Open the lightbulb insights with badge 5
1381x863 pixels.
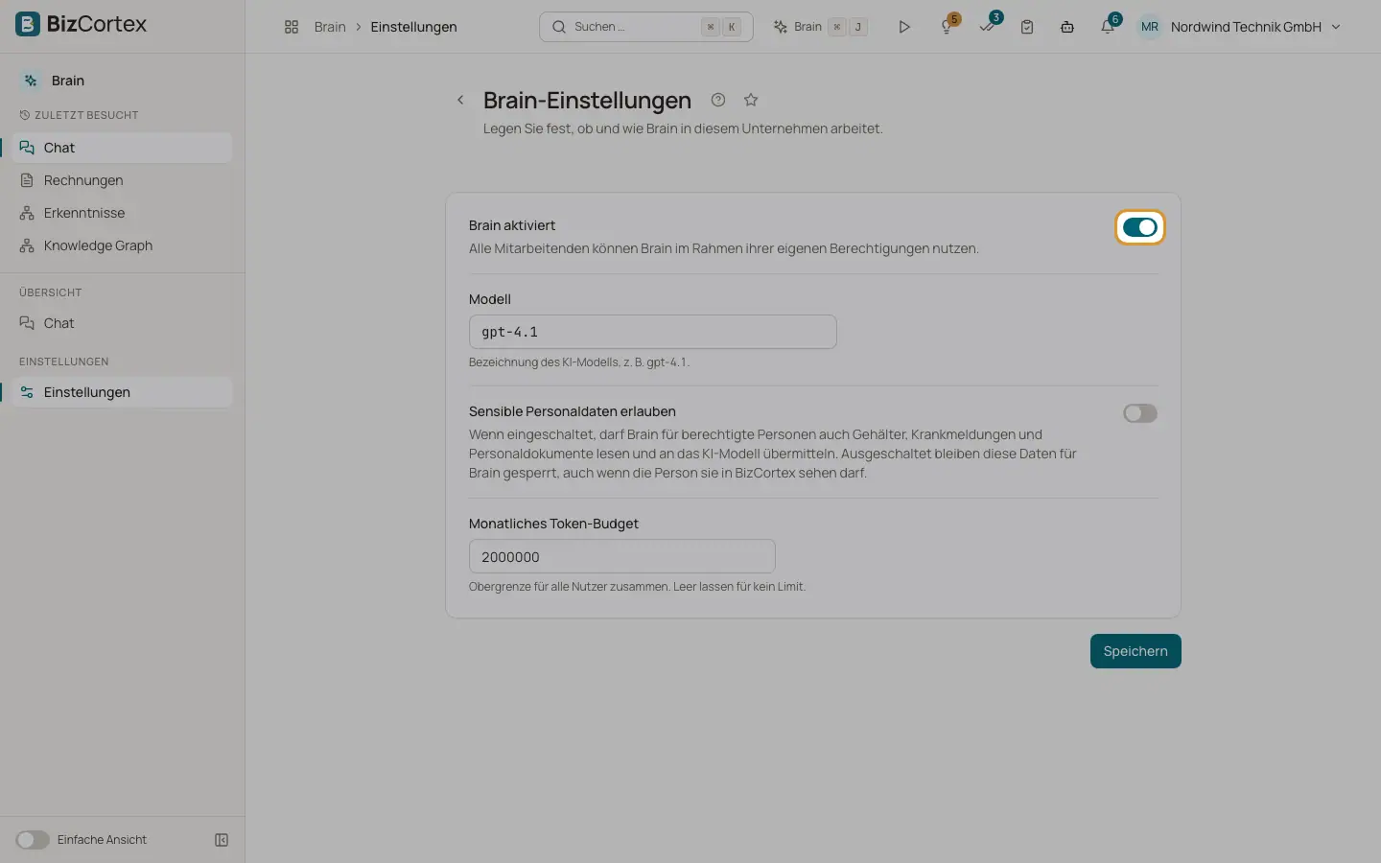947,26
